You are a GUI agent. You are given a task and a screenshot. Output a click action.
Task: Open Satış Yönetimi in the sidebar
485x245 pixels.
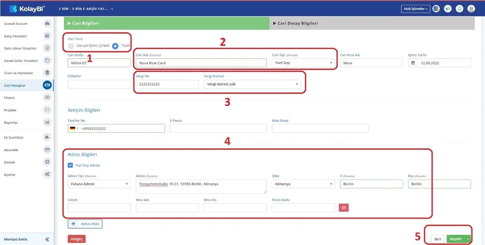coord(15,36)
